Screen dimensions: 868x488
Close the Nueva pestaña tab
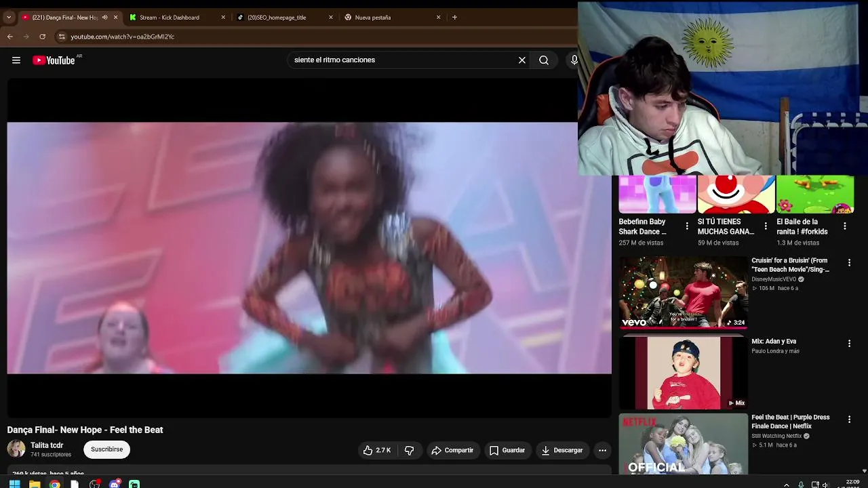(438, 18)
